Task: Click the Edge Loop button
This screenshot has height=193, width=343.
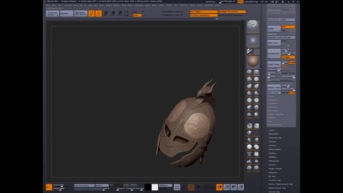Action: (274, 43)
